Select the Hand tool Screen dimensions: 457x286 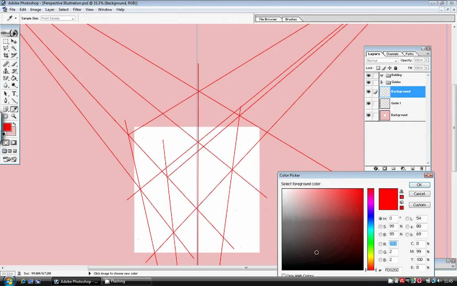[x=6, y=116]
